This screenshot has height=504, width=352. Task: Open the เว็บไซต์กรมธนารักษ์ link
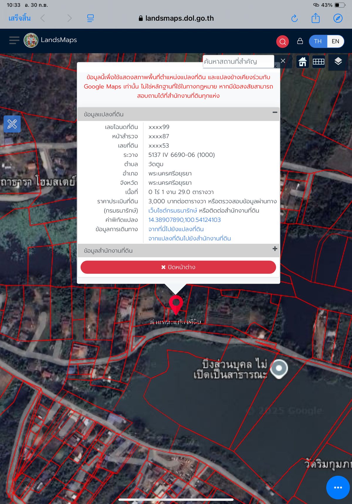pos(172,211)
